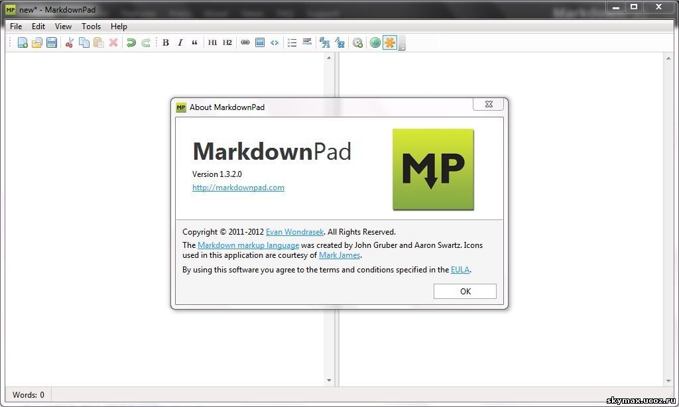The width and height of the screenshot is (679, 407).
Task: Click the green Undo arrow
Action: pos(131,42)
